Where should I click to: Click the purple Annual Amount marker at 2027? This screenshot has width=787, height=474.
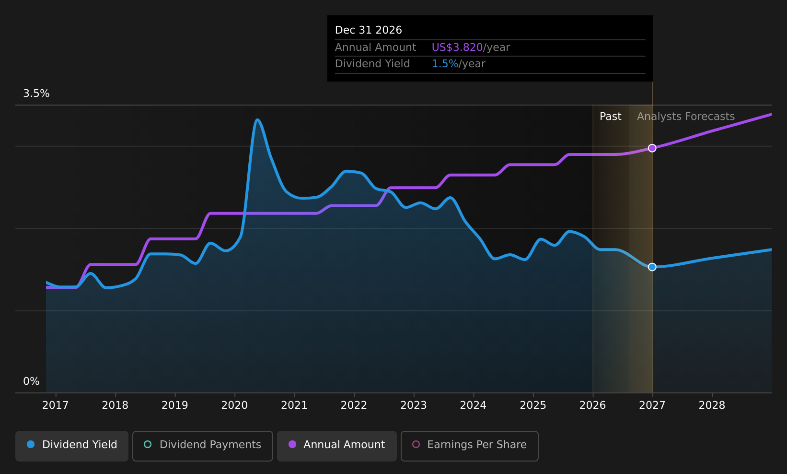(x=652, y=148)
